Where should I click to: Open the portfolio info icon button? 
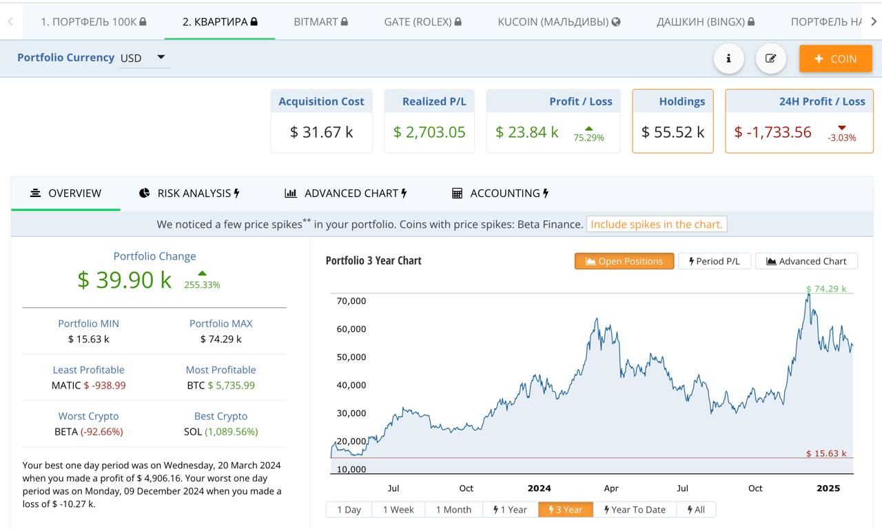728,59
